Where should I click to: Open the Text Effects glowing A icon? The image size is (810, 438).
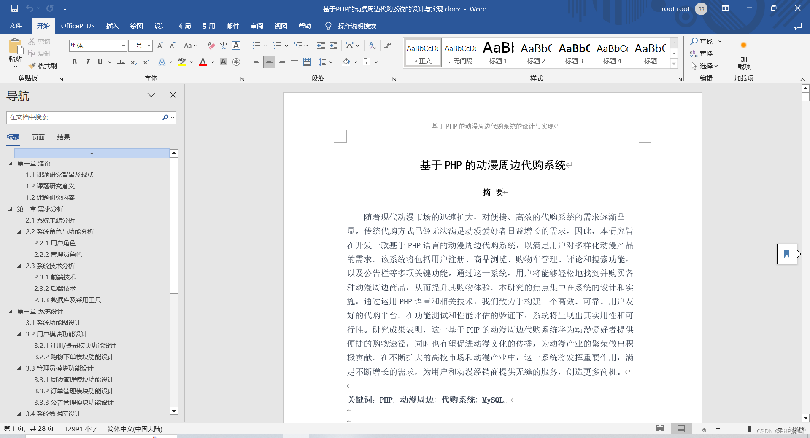point(162,62)
